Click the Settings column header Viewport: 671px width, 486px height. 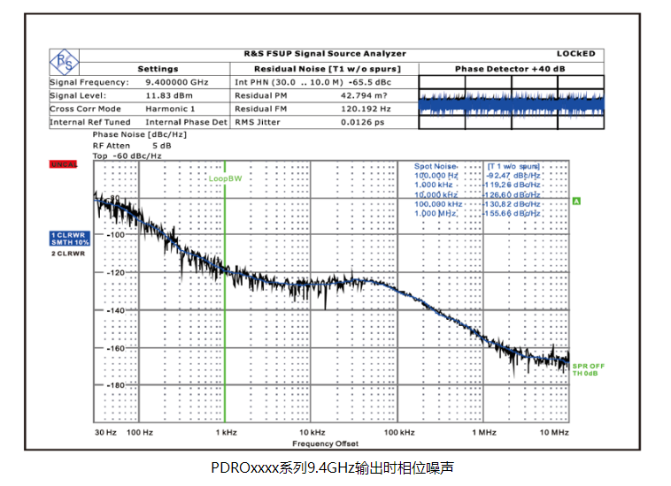(158, 69)
